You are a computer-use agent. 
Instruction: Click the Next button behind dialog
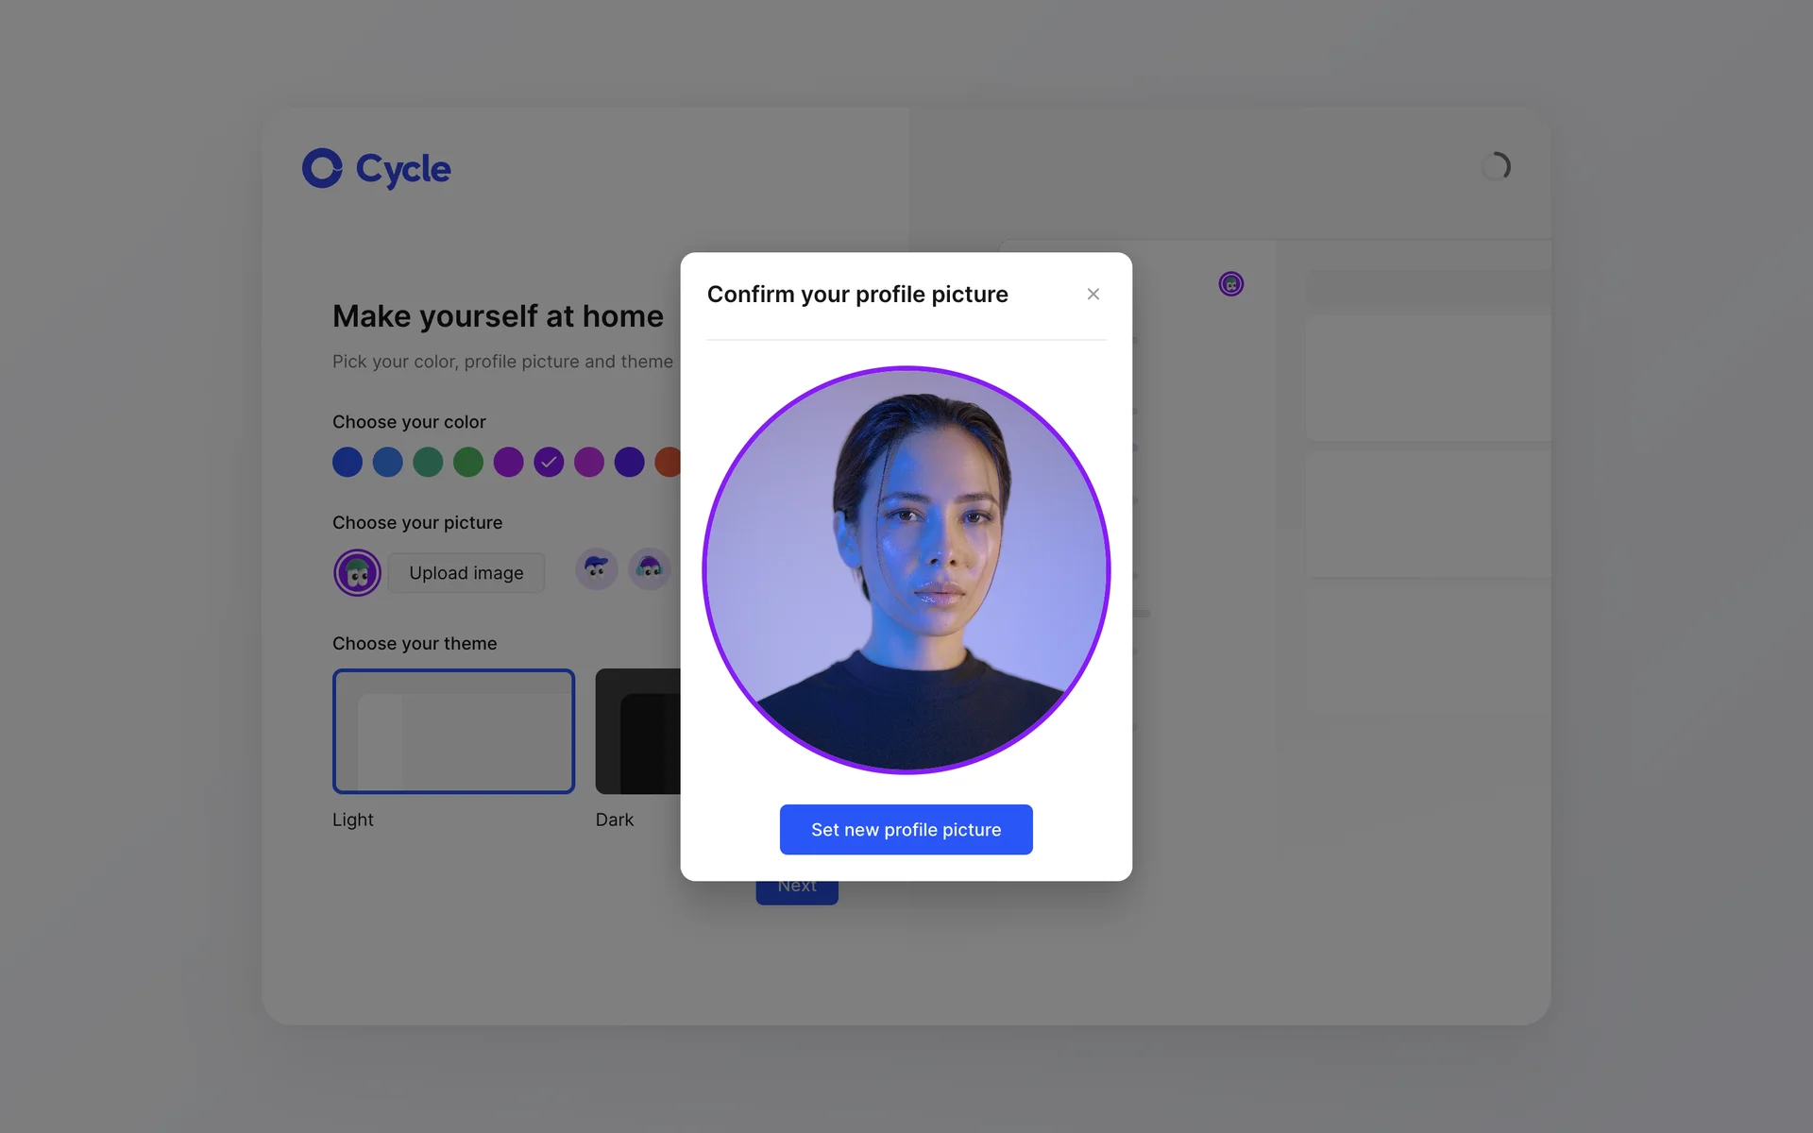(796, 893)
